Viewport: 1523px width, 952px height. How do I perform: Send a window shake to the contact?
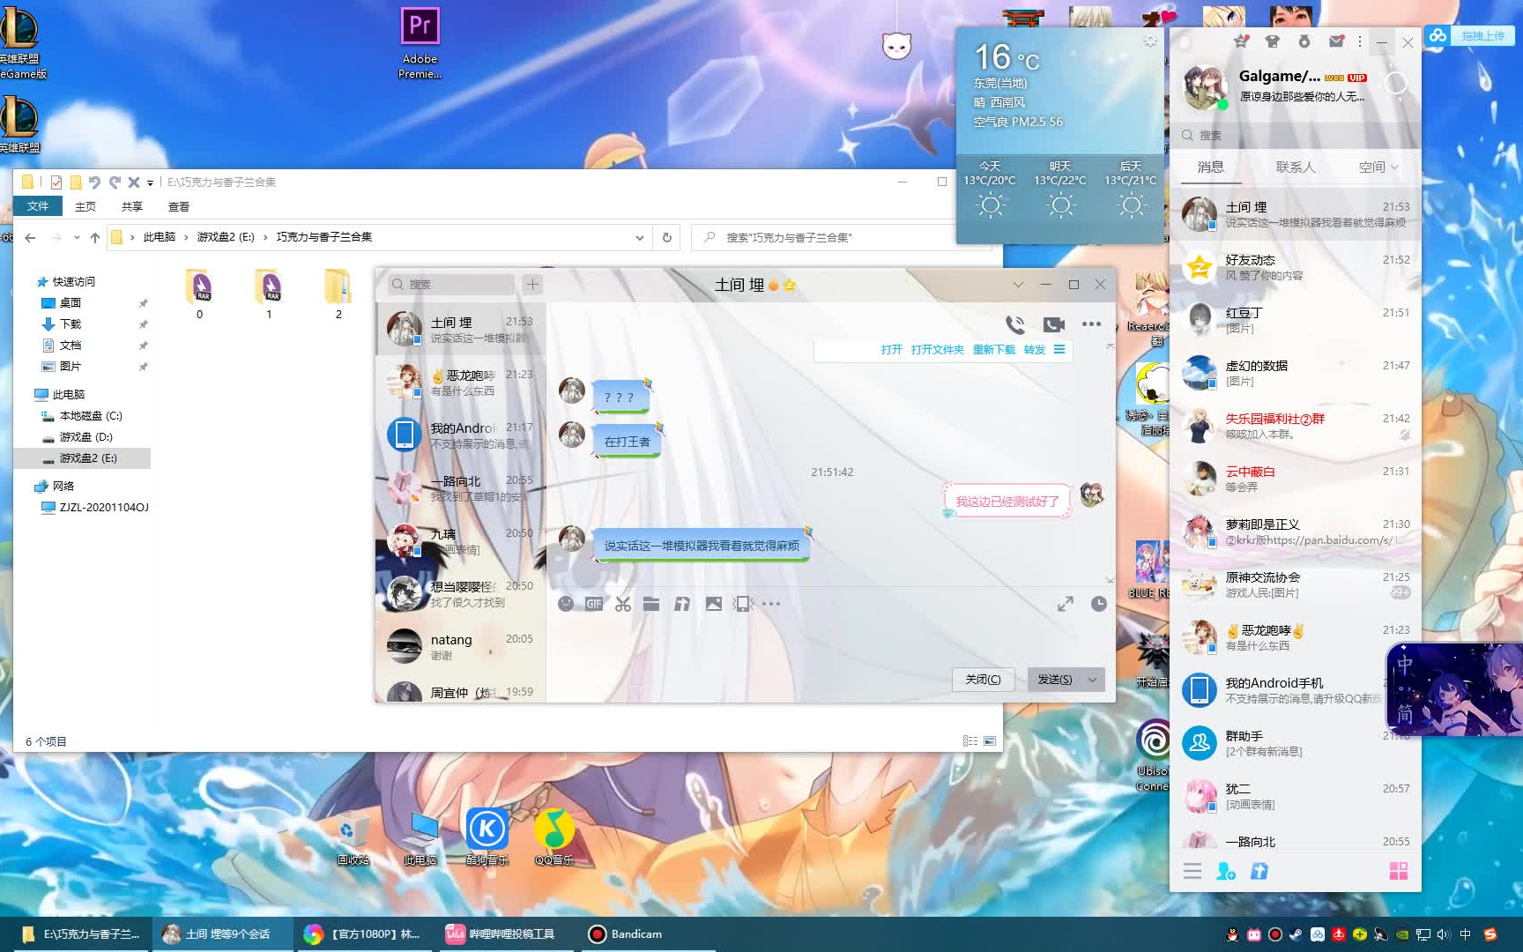click(742, 604)
